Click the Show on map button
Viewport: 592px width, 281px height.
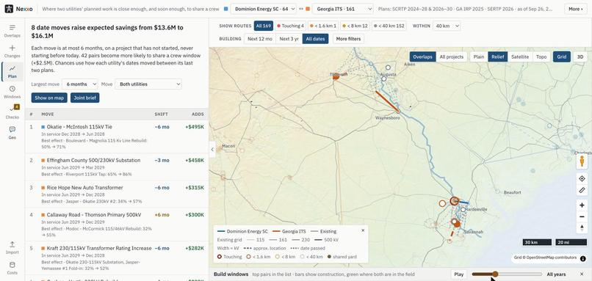click(49, 98)
